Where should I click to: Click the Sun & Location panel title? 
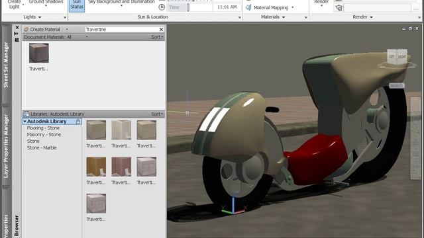point(152,17)
